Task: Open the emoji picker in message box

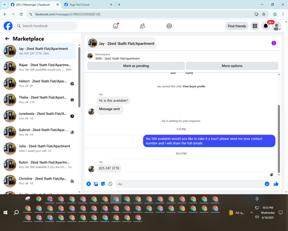Action: point(267,184)
